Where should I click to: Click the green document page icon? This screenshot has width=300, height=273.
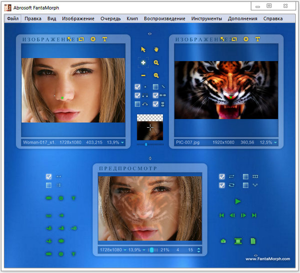coord(253,241)
